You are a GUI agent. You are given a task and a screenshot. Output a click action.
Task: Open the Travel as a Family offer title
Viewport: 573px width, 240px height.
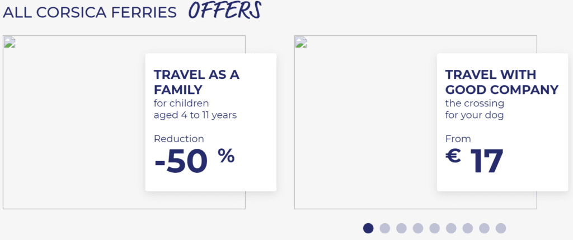coord(196,82)
